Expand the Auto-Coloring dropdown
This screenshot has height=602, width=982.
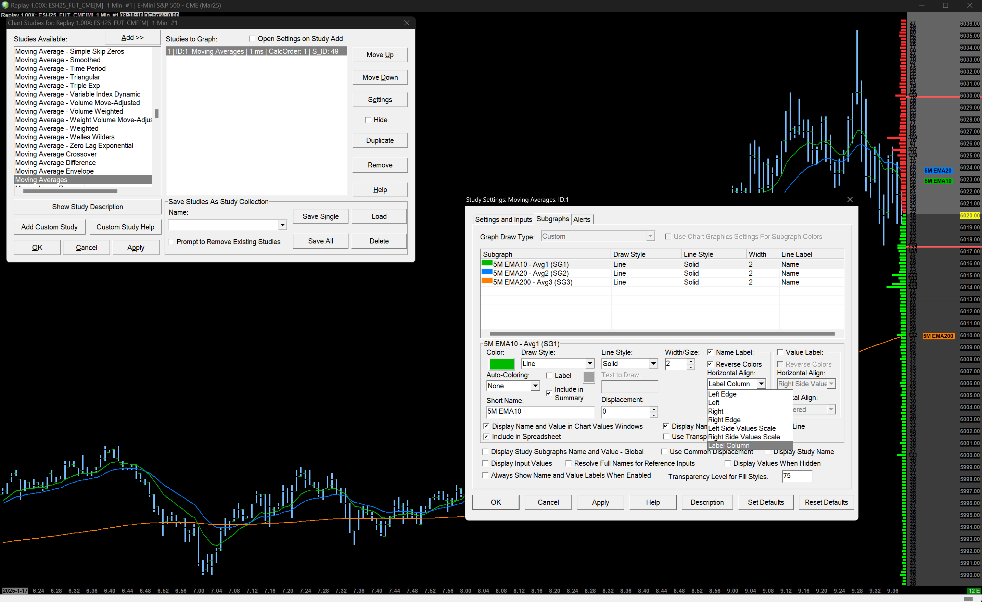pyautogui.click(x=535, y=386)
